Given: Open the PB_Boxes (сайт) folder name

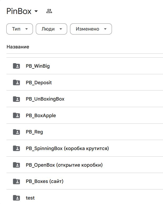Looking at the screenshot, I should [x=45, y=181].
